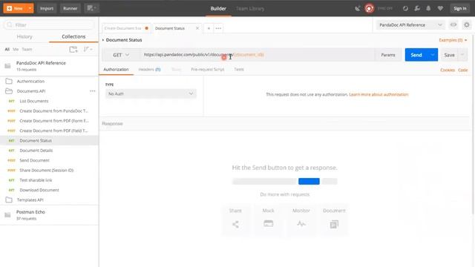Click the Import button
Image resolution: width=475 pixels, height=267 pixels.
47,8
